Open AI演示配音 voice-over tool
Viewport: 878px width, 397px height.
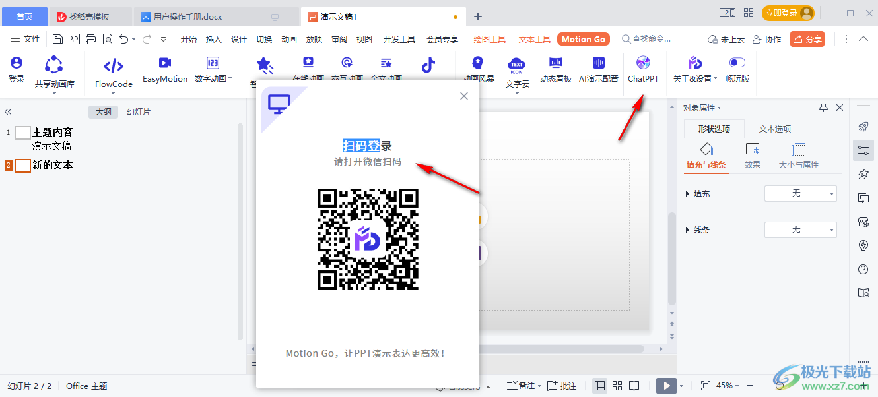pos(599,70)
